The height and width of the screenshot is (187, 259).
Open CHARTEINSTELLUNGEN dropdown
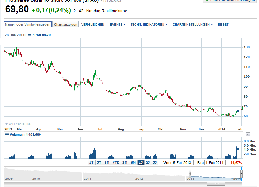(x=193, y=24)
